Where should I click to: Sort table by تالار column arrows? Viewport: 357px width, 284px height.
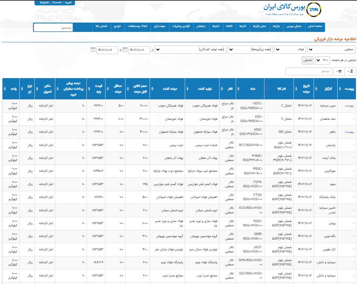click(222, 89)
